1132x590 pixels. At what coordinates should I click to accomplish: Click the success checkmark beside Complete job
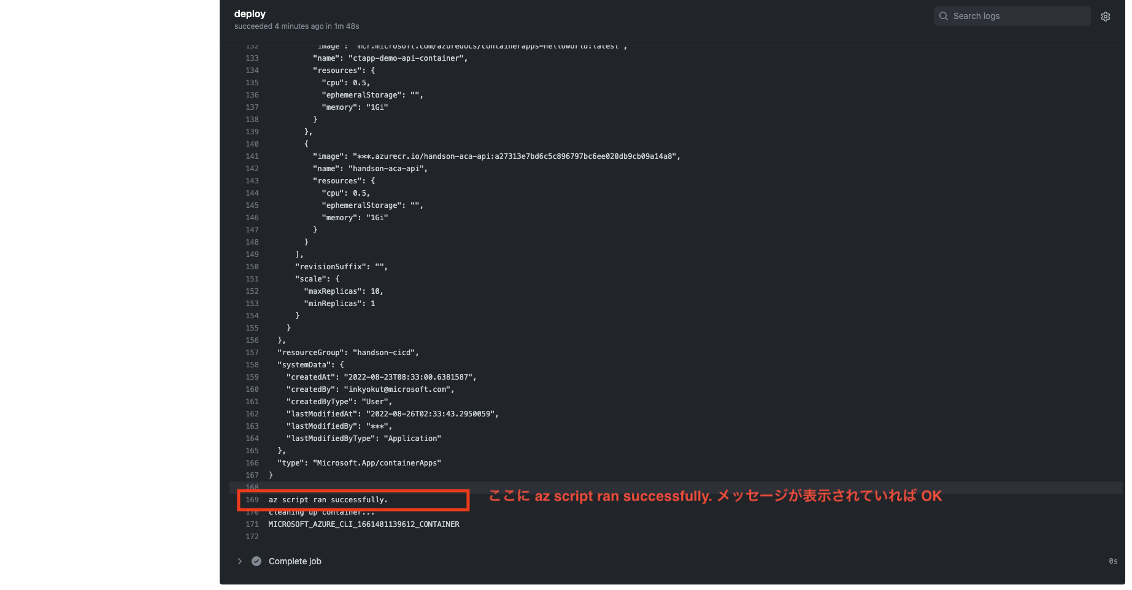click(x=256, y=561)
